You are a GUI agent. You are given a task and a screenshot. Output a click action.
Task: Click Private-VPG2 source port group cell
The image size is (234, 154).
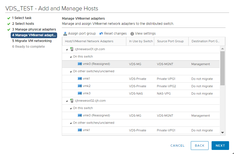[x=166, y=86]
